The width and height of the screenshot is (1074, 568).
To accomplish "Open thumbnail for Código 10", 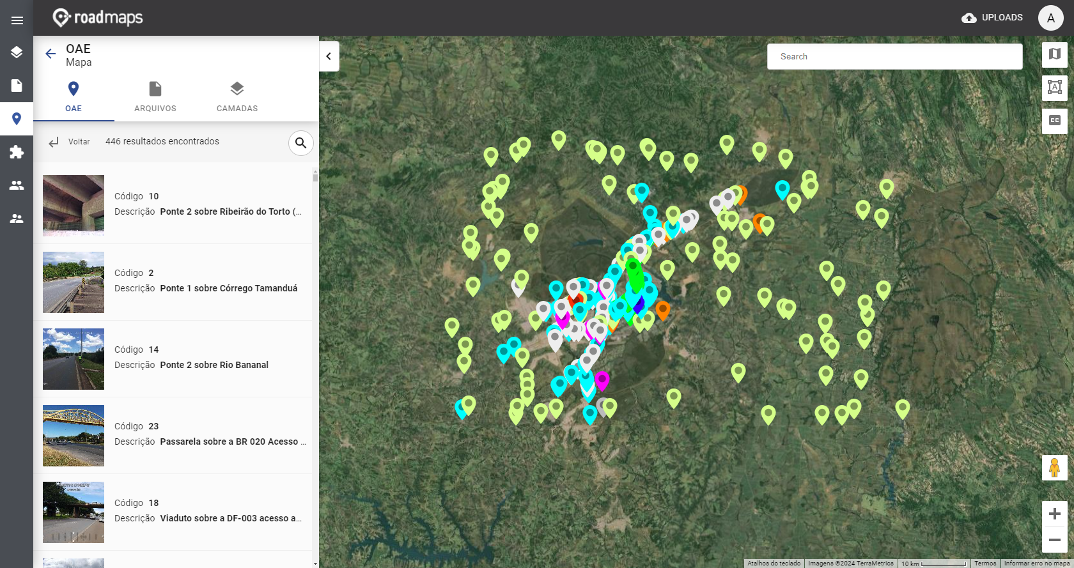I will [x=74, y=206].
